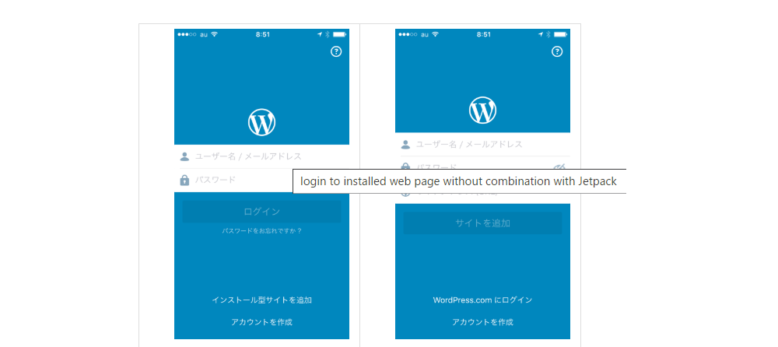Click the user icon on the ログイン screen
The width and height of the screenshot is (778, 347).
pyautogui.click(x=184, y=156)
